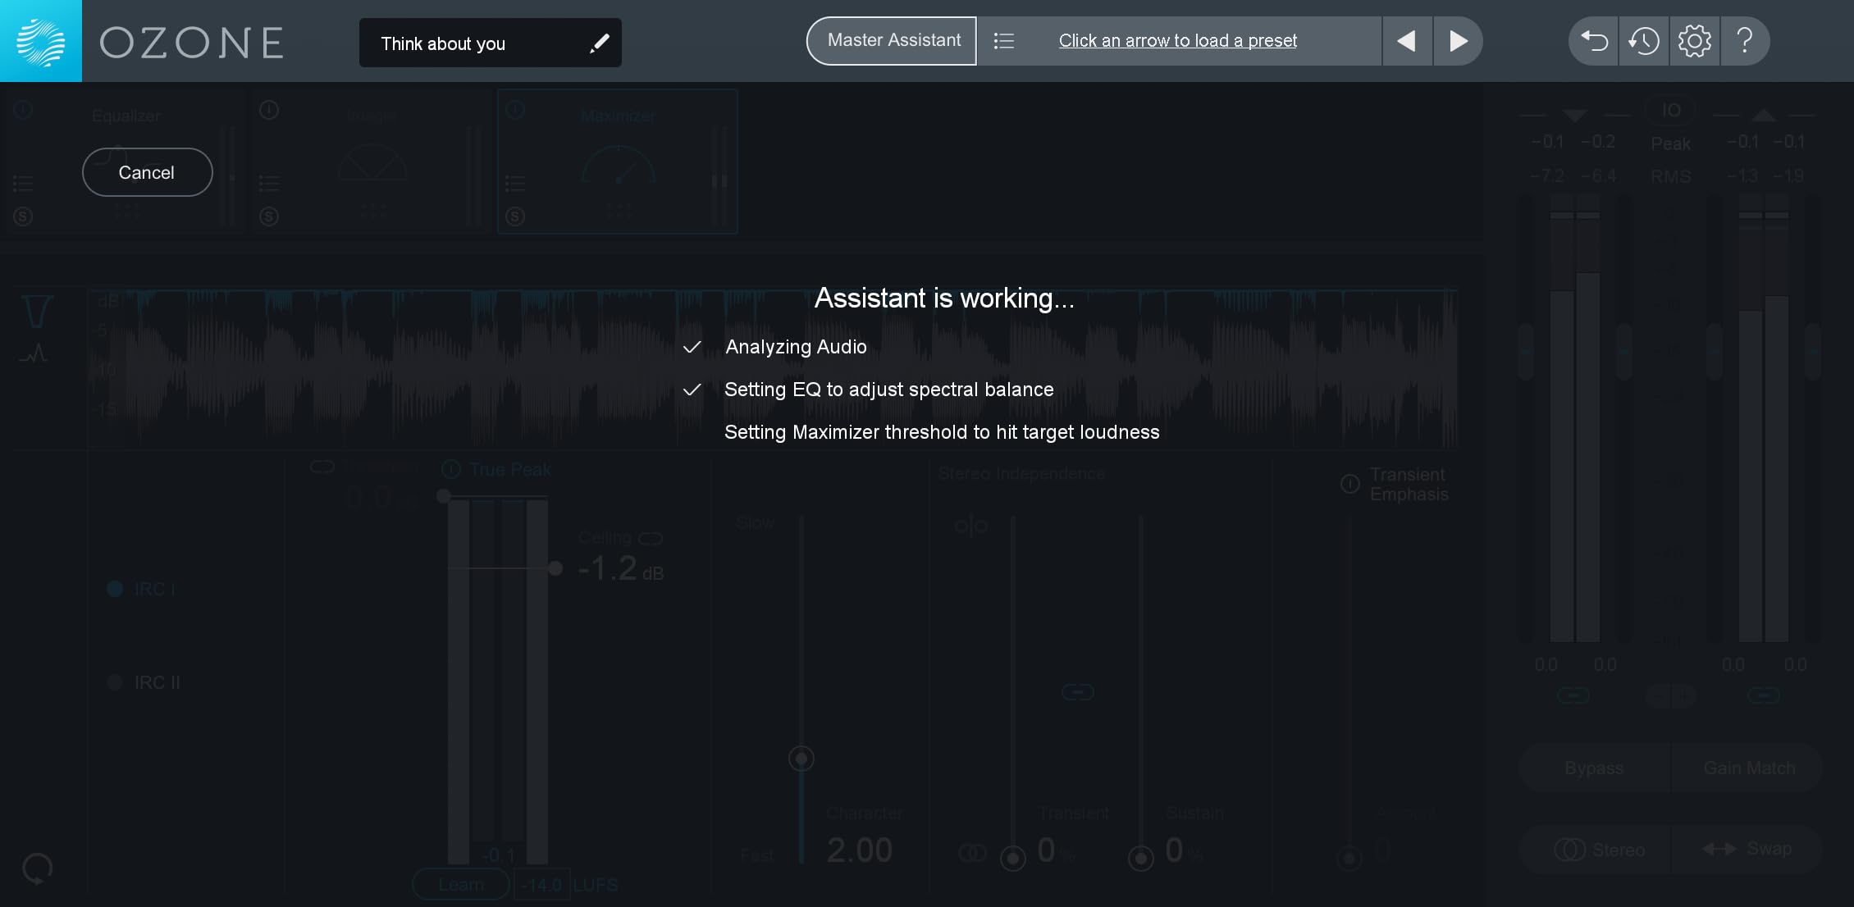Image resolution: width=1854 pixels, height=907 pixels.
Task: Open help with the question mark icon
Action: [x=1745, y=41]
